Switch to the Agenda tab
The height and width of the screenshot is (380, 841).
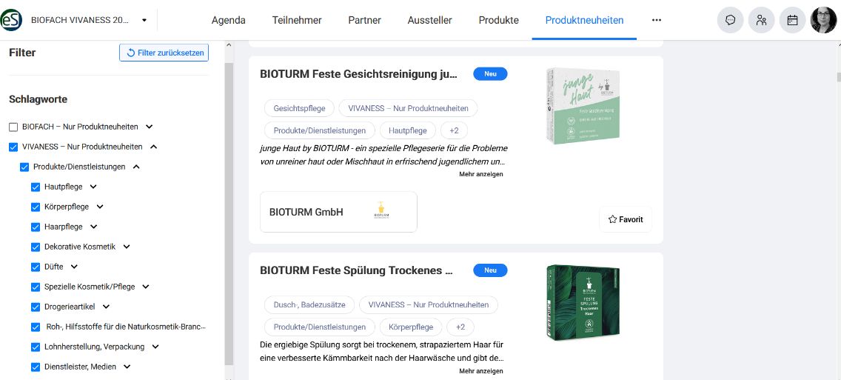(x=229, y=21)
